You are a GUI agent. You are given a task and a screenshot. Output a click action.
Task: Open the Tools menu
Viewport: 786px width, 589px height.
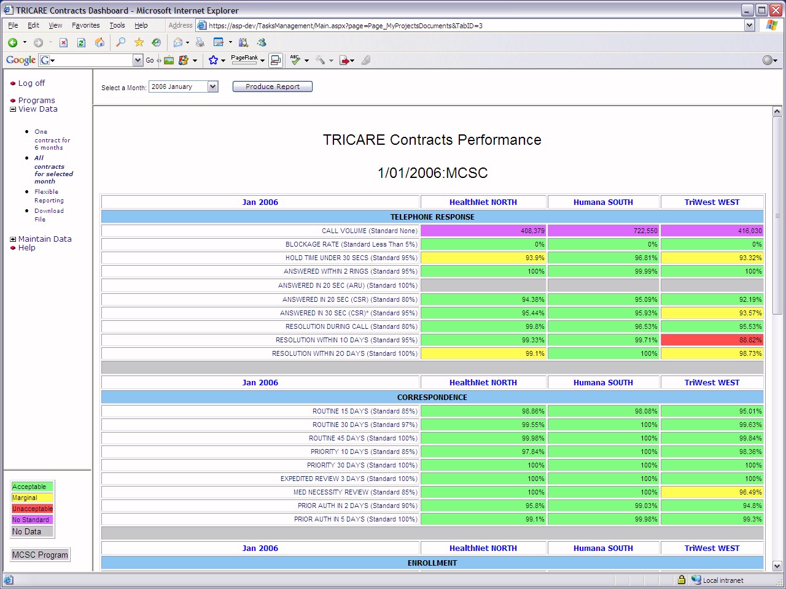tap(117, 25)
